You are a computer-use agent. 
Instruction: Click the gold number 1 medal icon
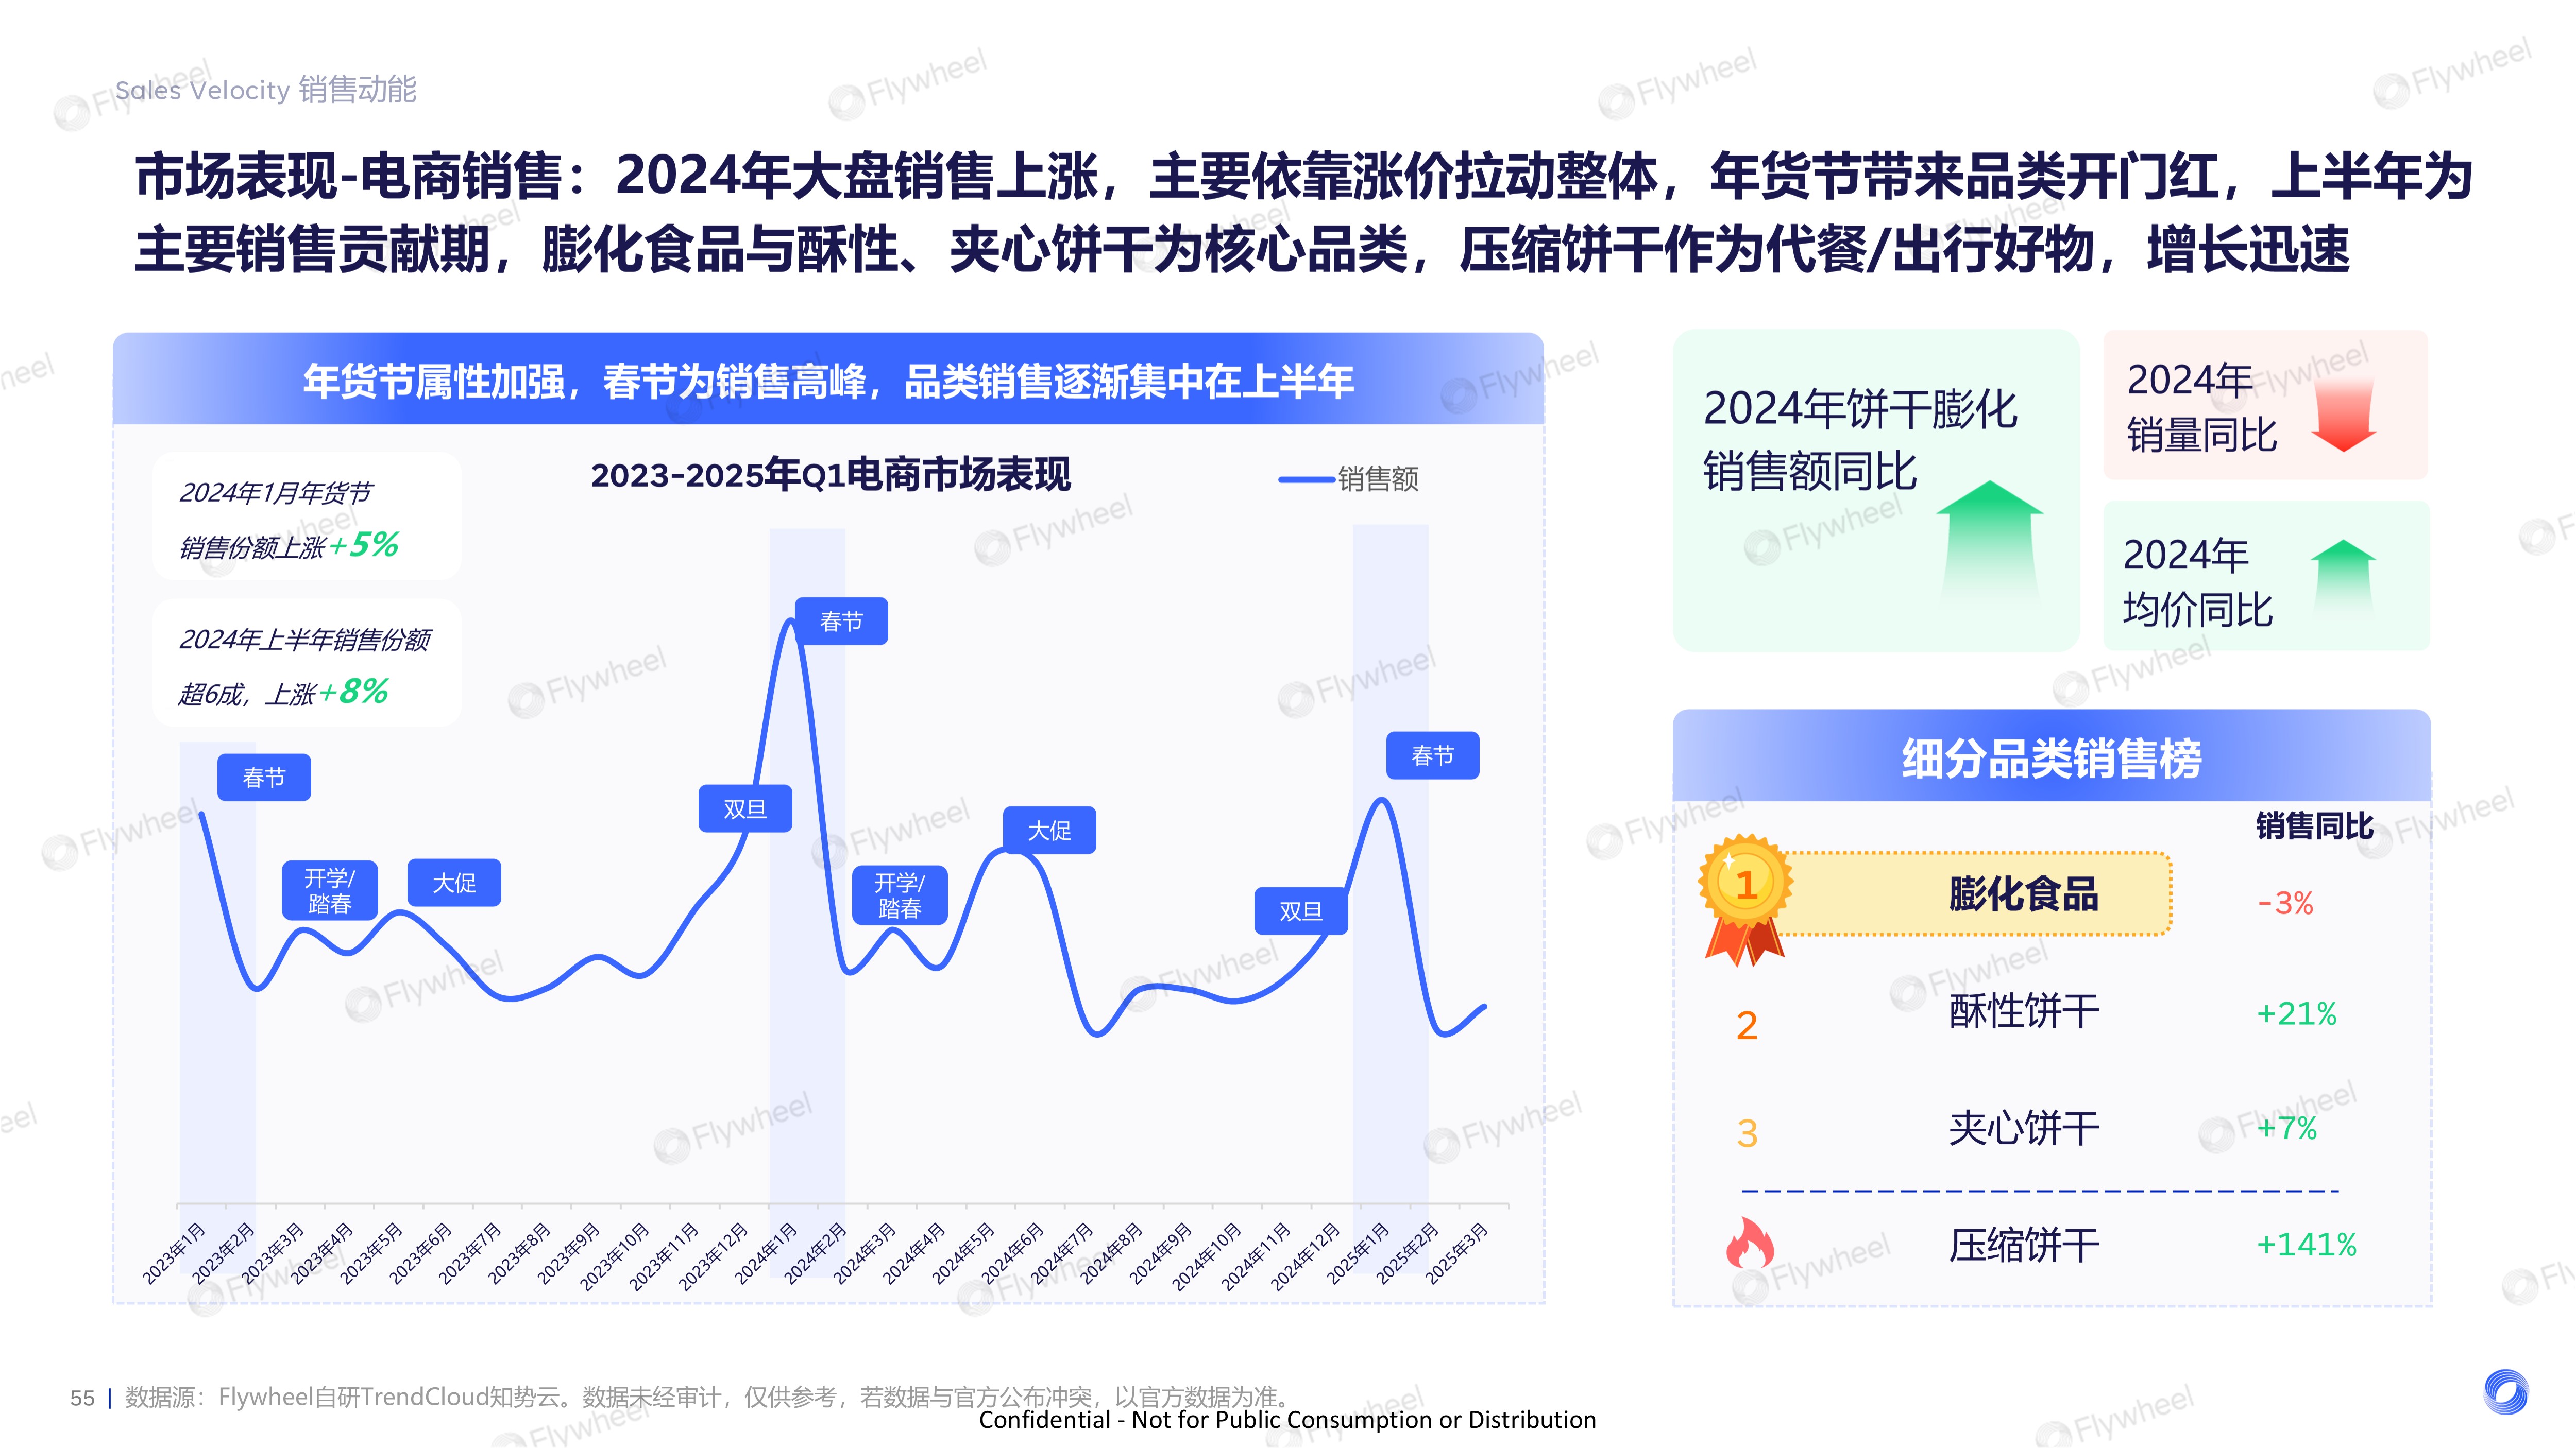pos(1746,885)
